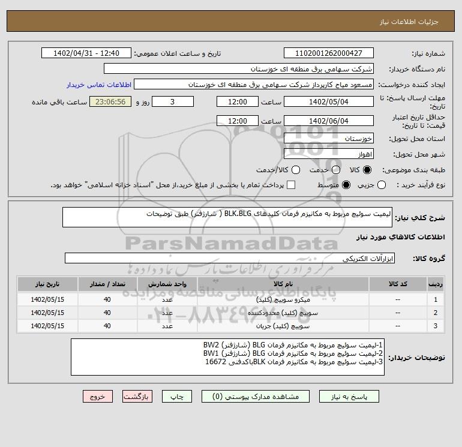
Task: Click the response deadline time 12:00 field
Action: click(238, 101)
